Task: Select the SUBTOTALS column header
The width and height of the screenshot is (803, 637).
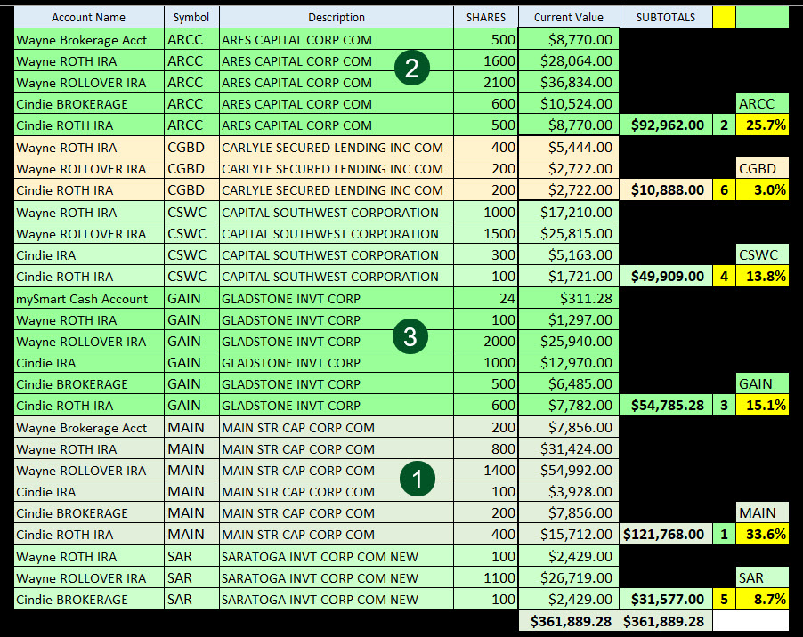Action: coord(666,17)
